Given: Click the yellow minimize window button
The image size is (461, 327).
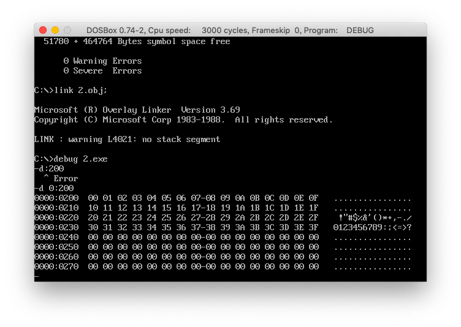Looking at the screenshot, I should (55, 30).
